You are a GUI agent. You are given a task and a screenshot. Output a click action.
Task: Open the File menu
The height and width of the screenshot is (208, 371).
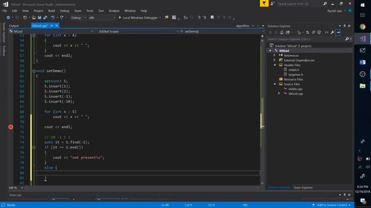point(5,11)
